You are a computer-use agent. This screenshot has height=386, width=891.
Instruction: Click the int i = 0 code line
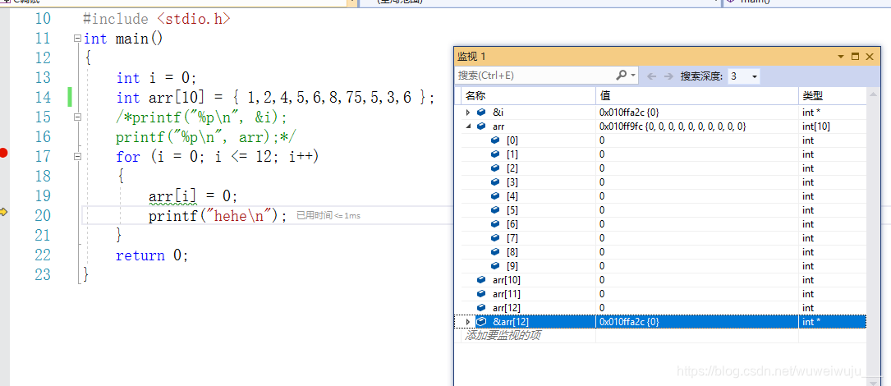click(156, 78)
